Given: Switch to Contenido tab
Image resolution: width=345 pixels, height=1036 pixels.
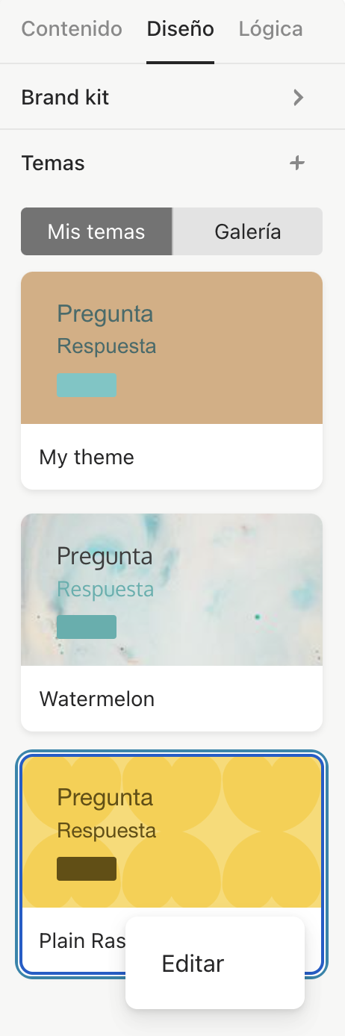Looking at the screenshot, I should 72,29.
